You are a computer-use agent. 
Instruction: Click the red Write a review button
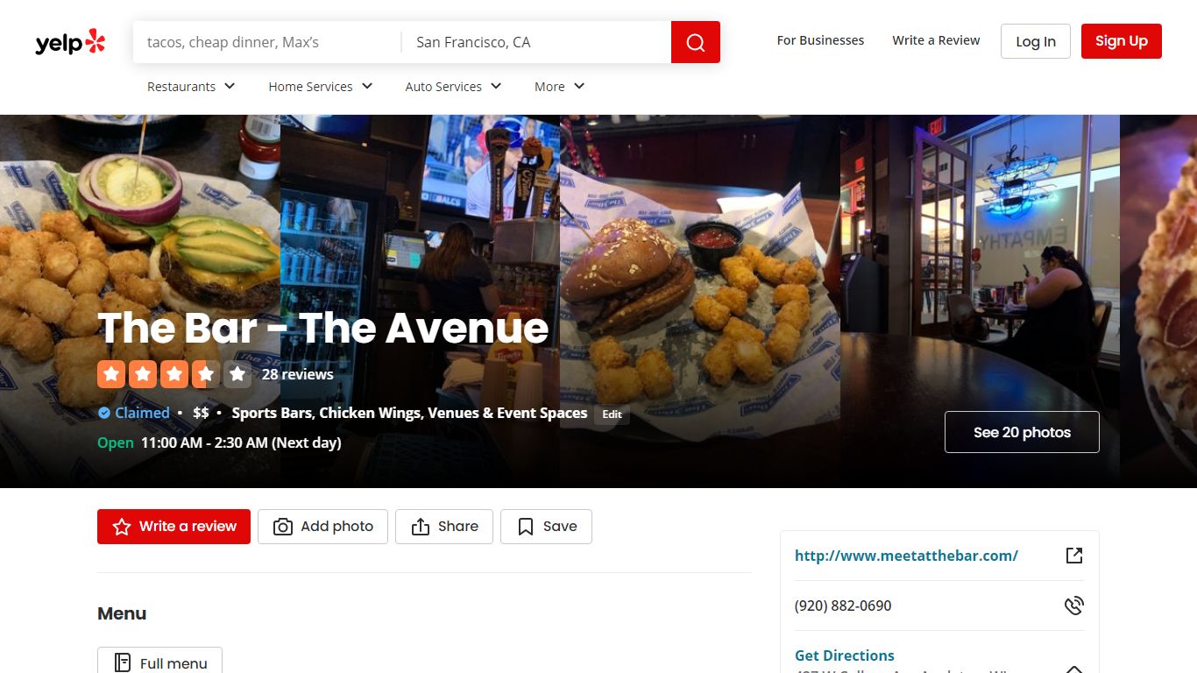point(174,527)
